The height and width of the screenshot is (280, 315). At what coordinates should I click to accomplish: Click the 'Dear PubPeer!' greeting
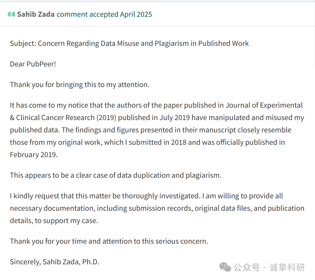33,64
